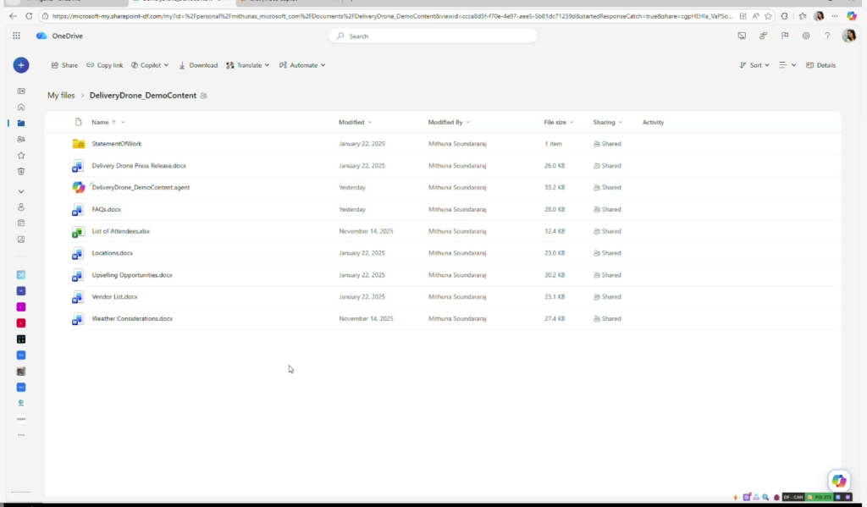Image resolution: width=867 pixels, height=507 pixels.
Task: Toggle the navigation pane icon in left rail
Action: (x=21, y=91)
